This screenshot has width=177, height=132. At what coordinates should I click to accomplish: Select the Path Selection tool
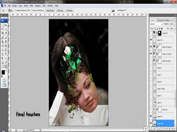point(2,58)
